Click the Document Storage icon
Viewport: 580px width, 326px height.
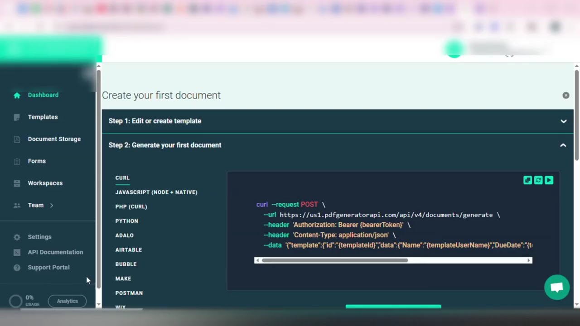pos(17,139)
